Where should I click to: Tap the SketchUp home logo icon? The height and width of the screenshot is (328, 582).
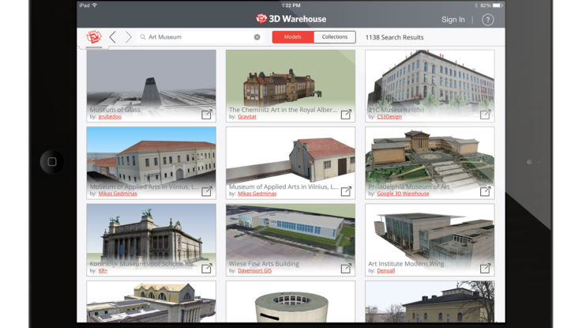click(94, 37)
